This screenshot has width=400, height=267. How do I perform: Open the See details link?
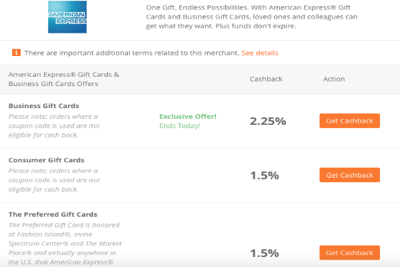(260, 53)
